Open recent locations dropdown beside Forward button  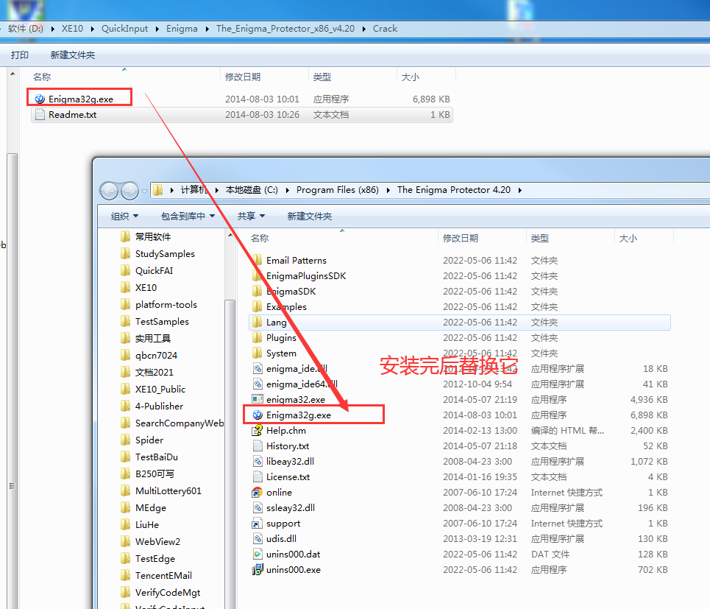coord(144,191)
